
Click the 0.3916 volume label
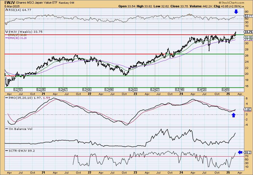(x=87, y=89)
